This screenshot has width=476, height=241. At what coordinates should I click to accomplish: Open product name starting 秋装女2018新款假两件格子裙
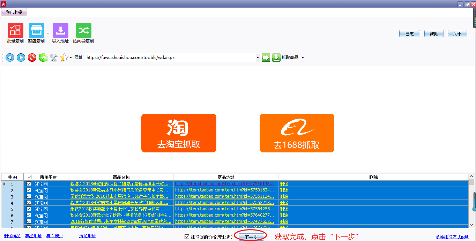(x=119, y=184)
